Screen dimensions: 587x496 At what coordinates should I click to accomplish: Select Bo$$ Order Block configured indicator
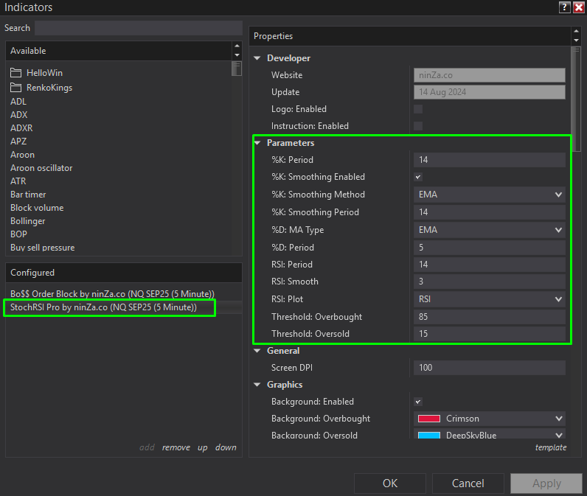coord(112,294)
